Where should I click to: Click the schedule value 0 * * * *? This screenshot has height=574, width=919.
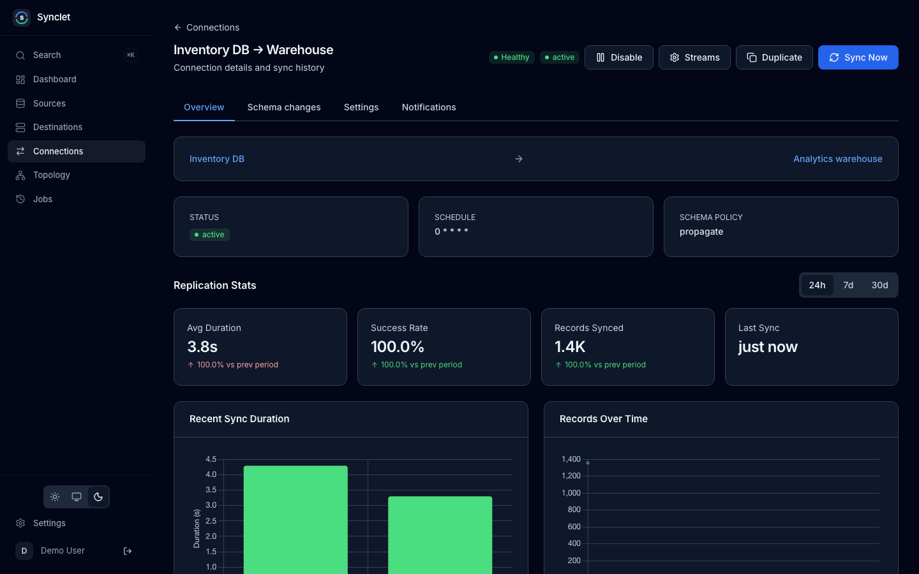(x=451, y=232)
